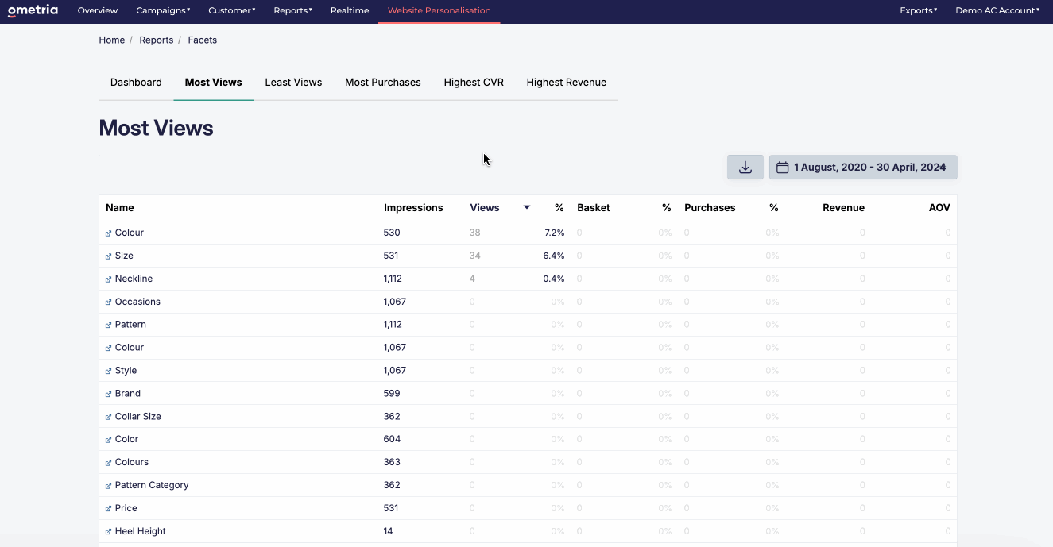Screen dimensions: 1053x547
Task: Expand the Campaigns dropdown menu
Action: (163, 10)
